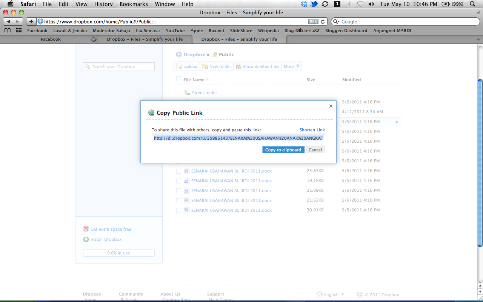The image size is (483, 302).
Task: Sort by the Modified column header
Action: coord(351,80)
